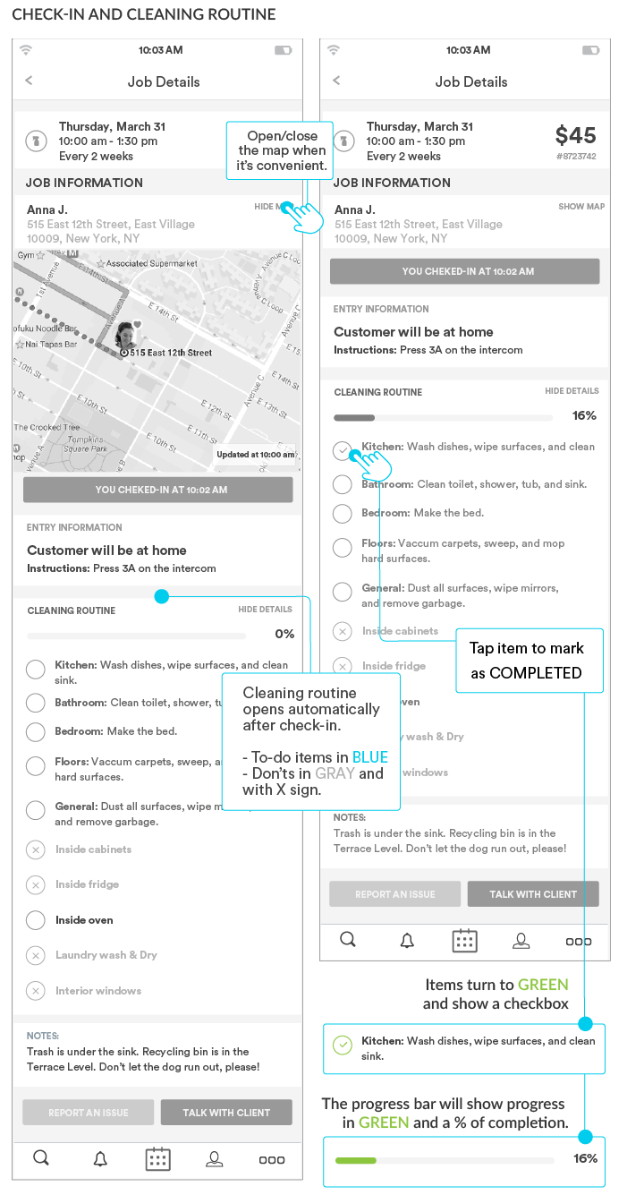This screenshot has height=1195, width=627.
Task: Tap green 16% progress bar example
Action: [444, 1160]
